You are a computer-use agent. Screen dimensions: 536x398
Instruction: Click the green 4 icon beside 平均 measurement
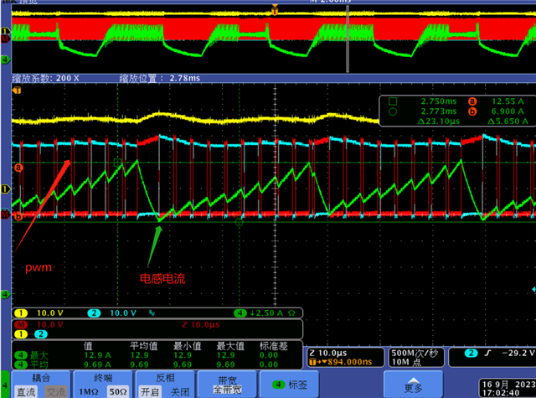click(x=21, y=364)
